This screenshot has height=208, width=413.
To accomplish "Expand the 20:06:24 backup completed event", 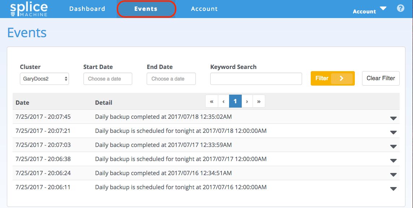I will [393, 175].
